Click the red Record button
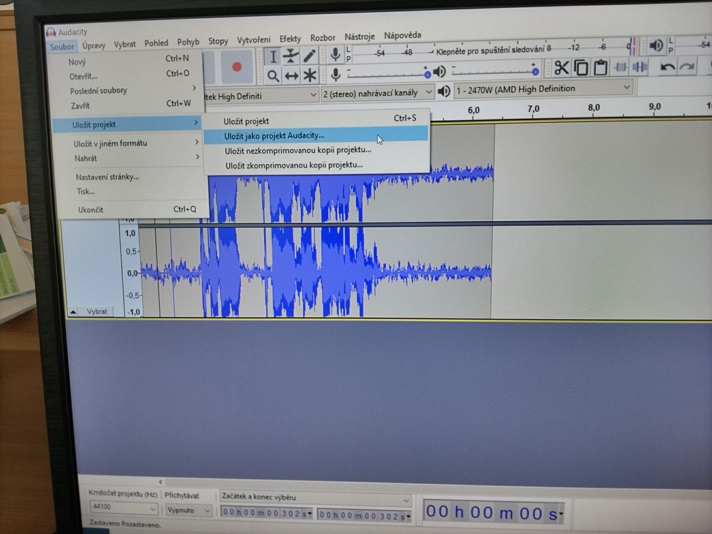Screen dimensions: 712x534 point(236,67)
